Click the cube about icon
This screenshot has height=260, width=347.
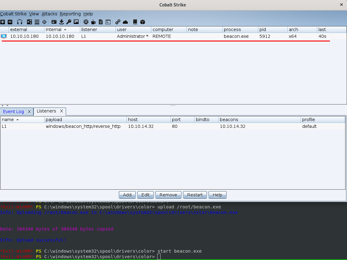click(142, 22)
